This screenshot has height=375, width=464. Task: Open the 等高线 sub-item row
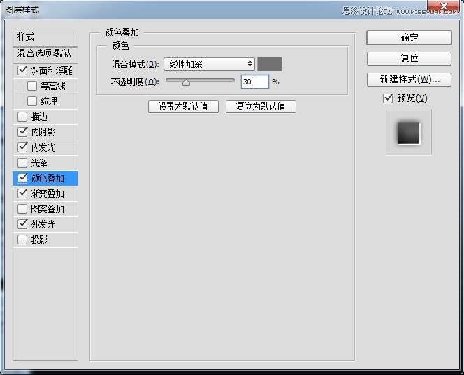[45, 86]
